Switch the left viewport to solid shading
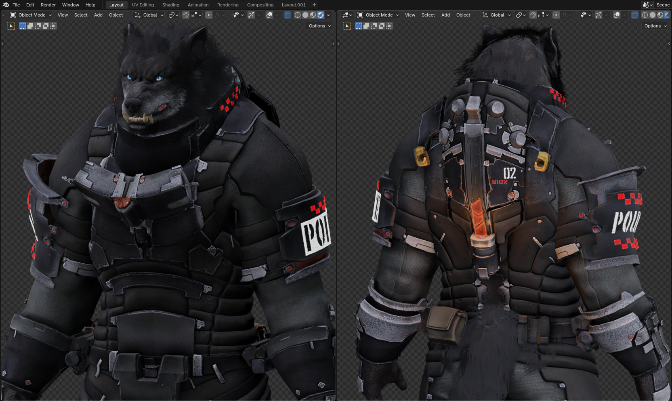This screenshot has height=401, width=672. coord(305,15)
